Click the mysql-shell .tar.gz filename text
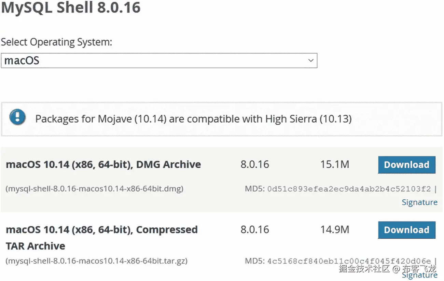Screen dimensions: 444x281 pos(97,261)
